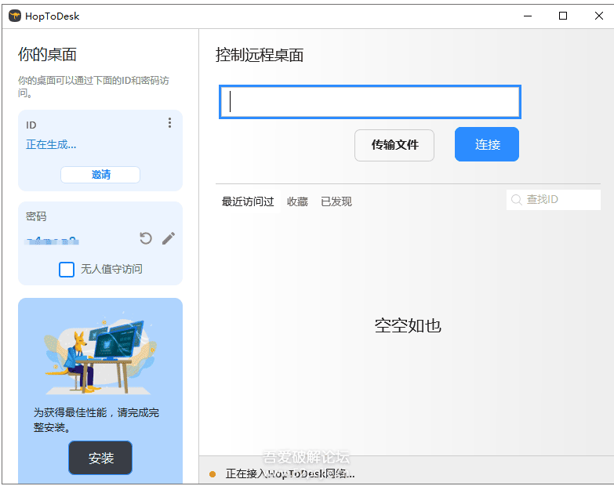This screenshot has width=614, height=486.
Task: Maximize the HopToDesk window
Action: (x=562, y=16)
